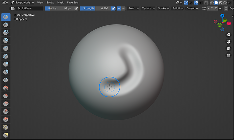Open the overlays options dropdown
The height and width of the screenshot is (140, 234).
pyautogui.click(x=201, y=3)
